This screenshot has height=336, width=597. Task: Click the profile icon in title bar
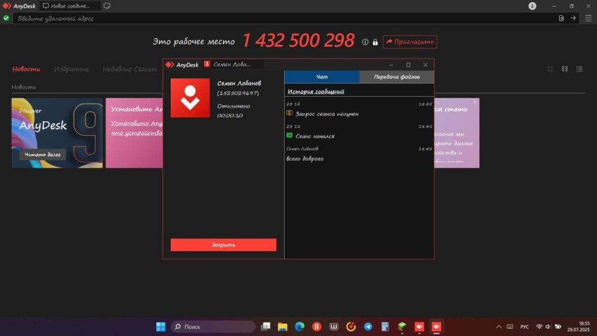pos(533,6)
